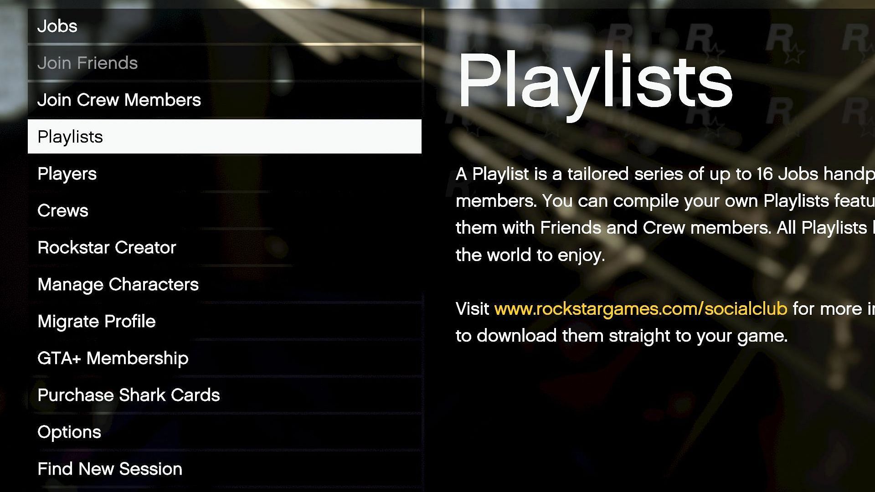Navigate to Crews section
This screenshot has width=875, height=492.
pos(62,210)
